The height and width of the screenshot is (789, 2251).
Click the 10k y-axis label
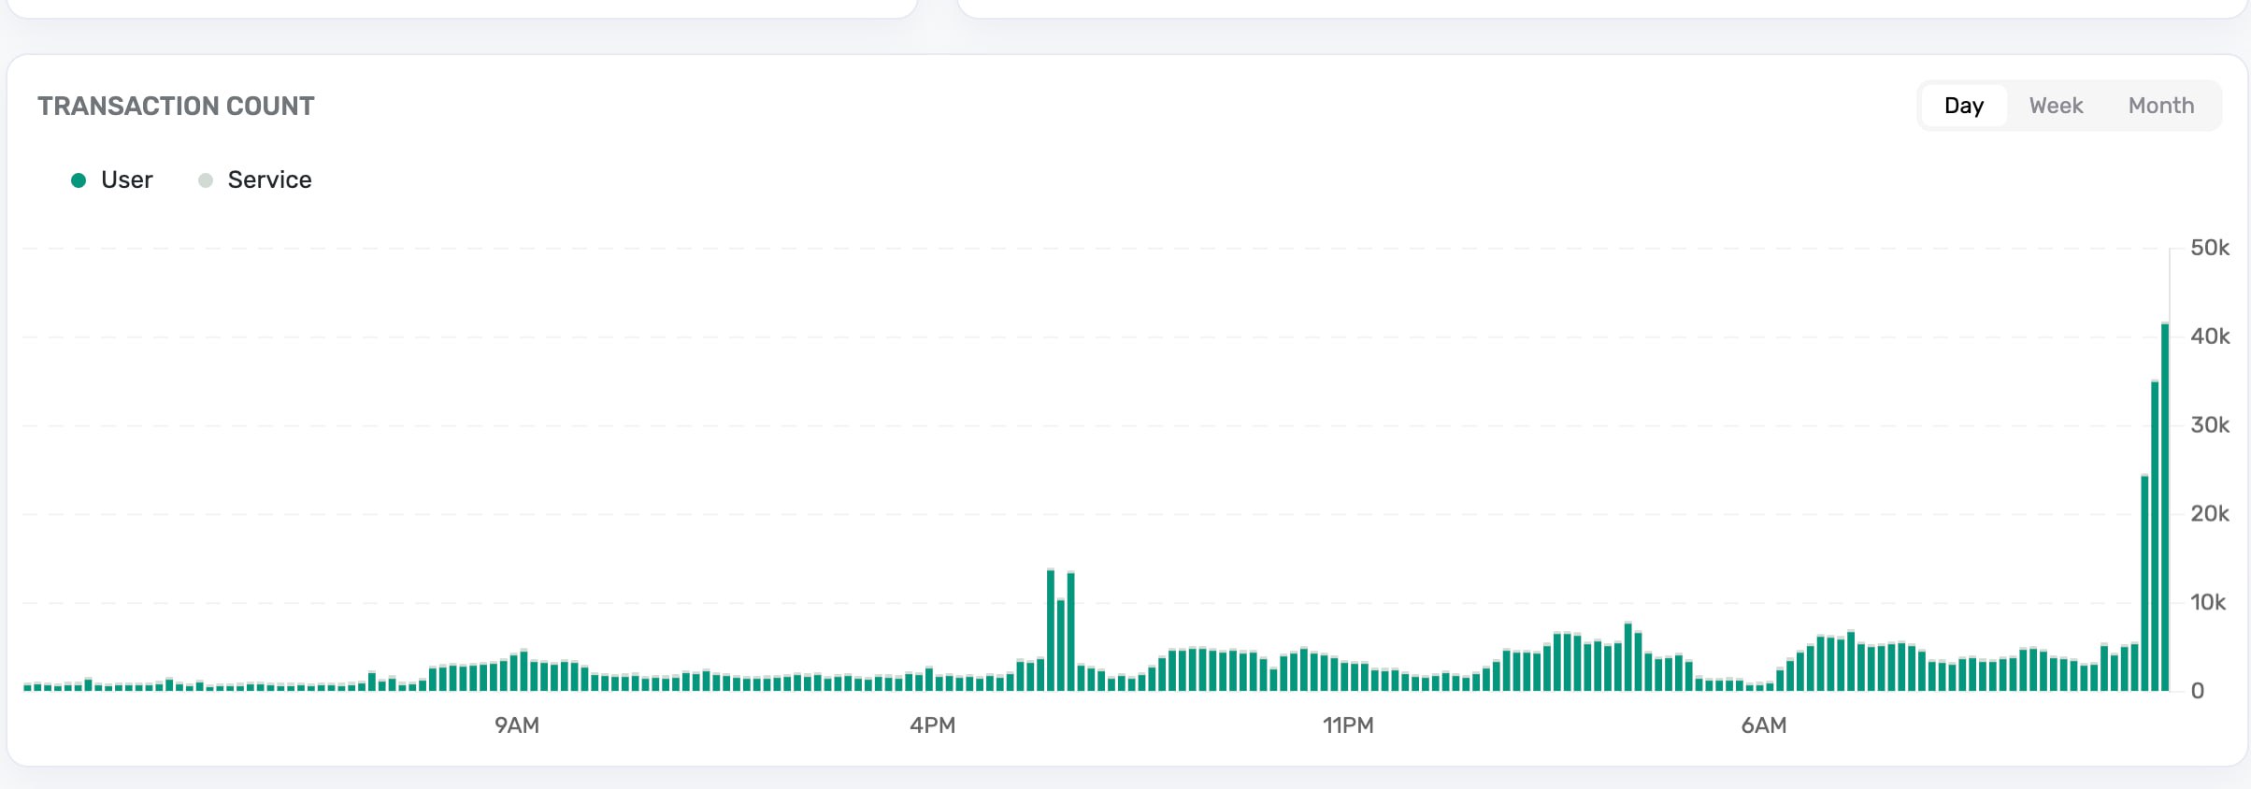2207,602
